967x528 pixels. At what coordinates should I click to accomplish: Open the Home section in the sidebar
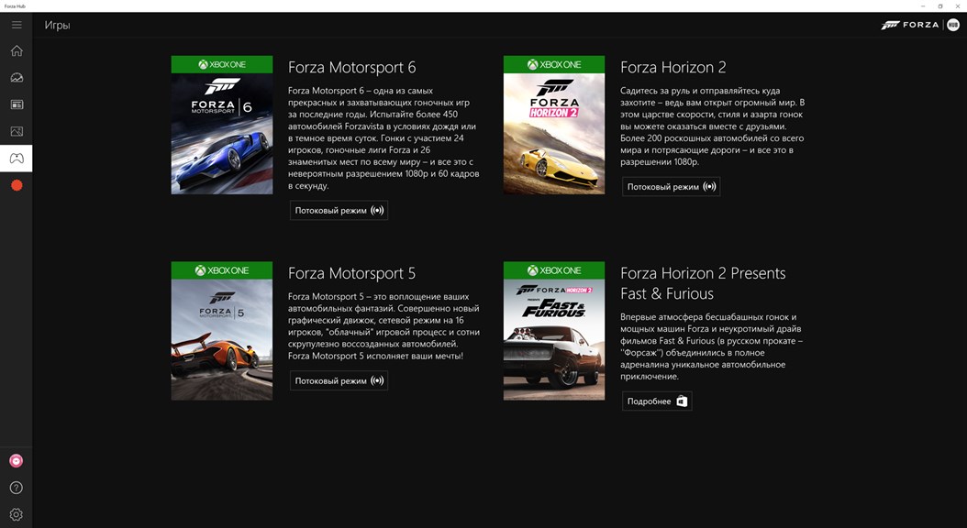pos(15,50)
